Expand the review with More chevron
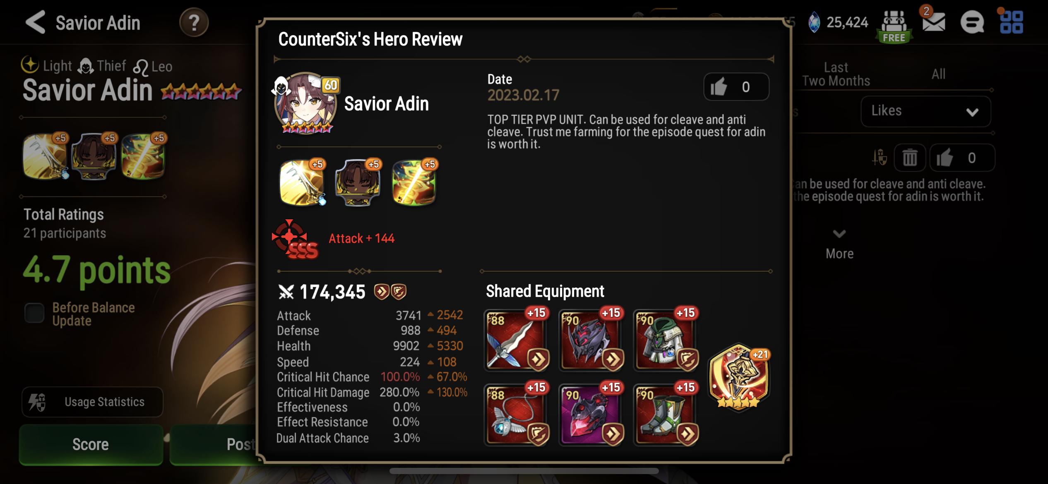The width and height of the screenshot is (1048, 484). coord(839,245)
